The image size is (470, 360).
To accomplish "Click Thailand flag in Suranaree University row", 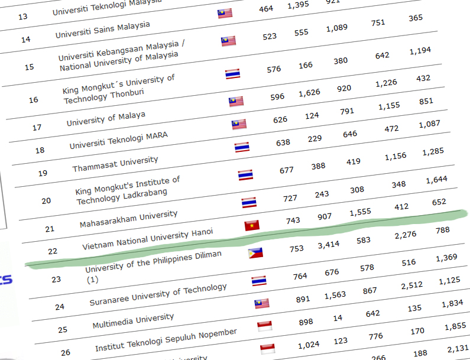I will [259, 281].
